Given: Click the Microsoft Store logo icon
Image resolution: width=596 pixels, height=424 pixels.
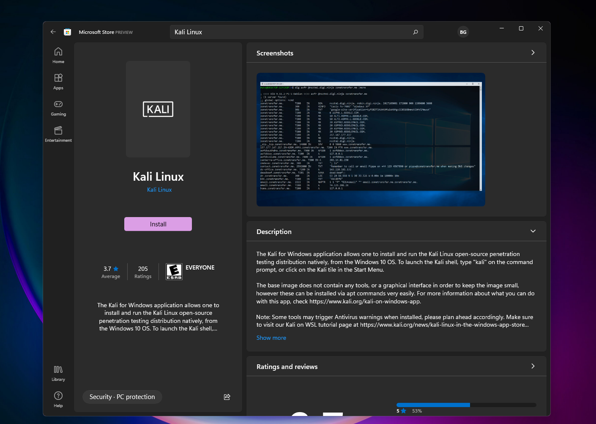Looking at the screenshot, I should coord(68,32).
